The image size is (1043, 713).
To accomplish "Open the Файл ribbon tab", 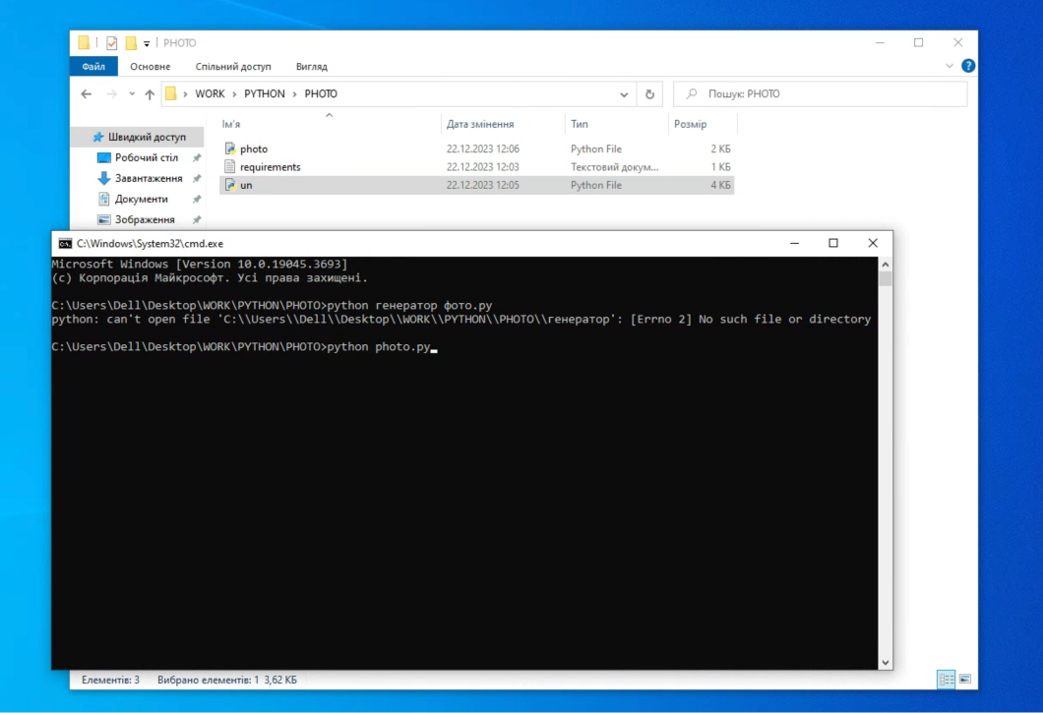I will click(x=93, y=67).
